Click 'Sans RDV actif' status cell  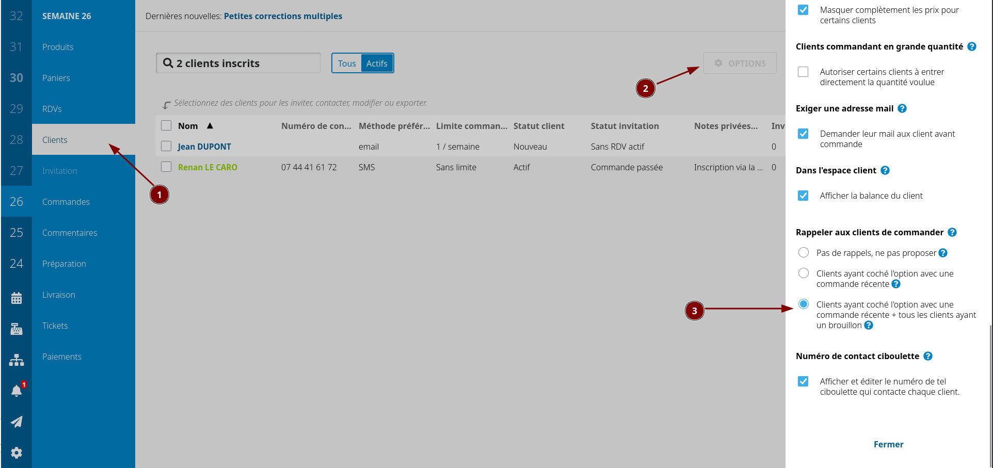pyautogui.click(x=617, y=147)
